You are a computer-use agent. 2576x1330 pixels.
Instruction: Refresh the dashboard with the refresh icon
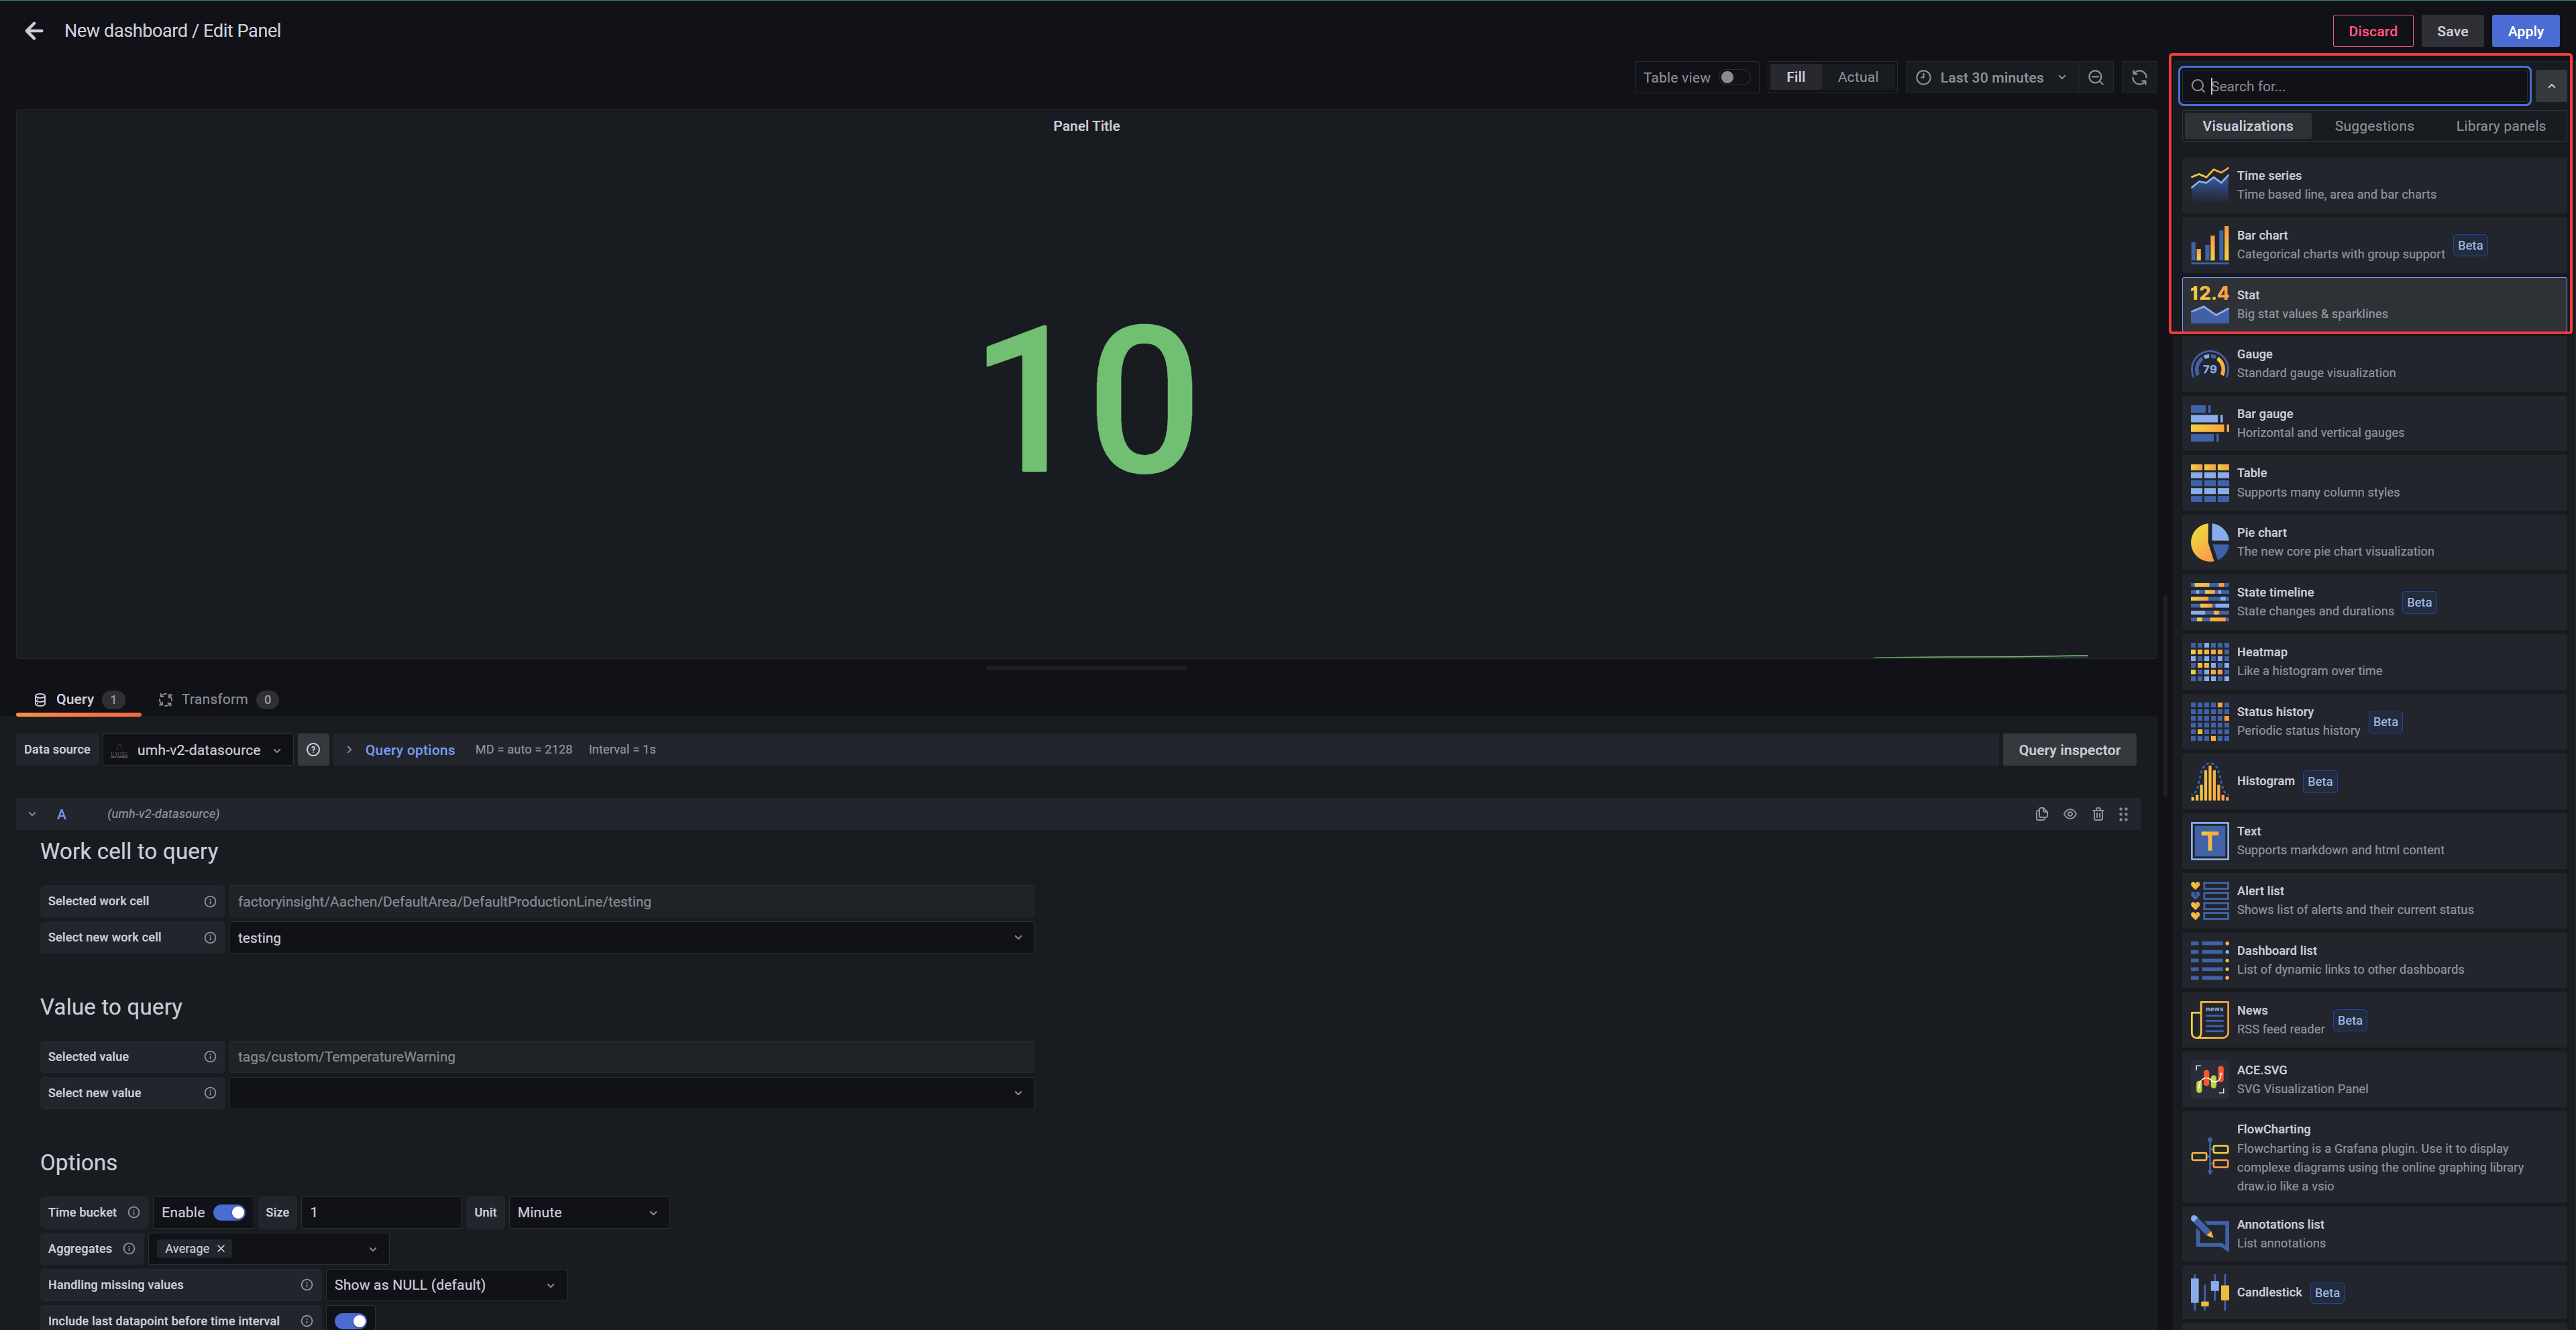[x=2139, y=77]
